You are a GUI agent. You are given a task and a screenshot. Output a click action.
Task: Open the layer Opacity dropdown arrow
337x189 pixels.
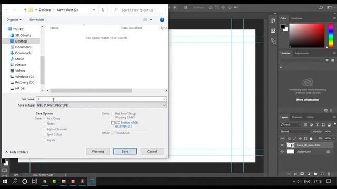(334, 132)
